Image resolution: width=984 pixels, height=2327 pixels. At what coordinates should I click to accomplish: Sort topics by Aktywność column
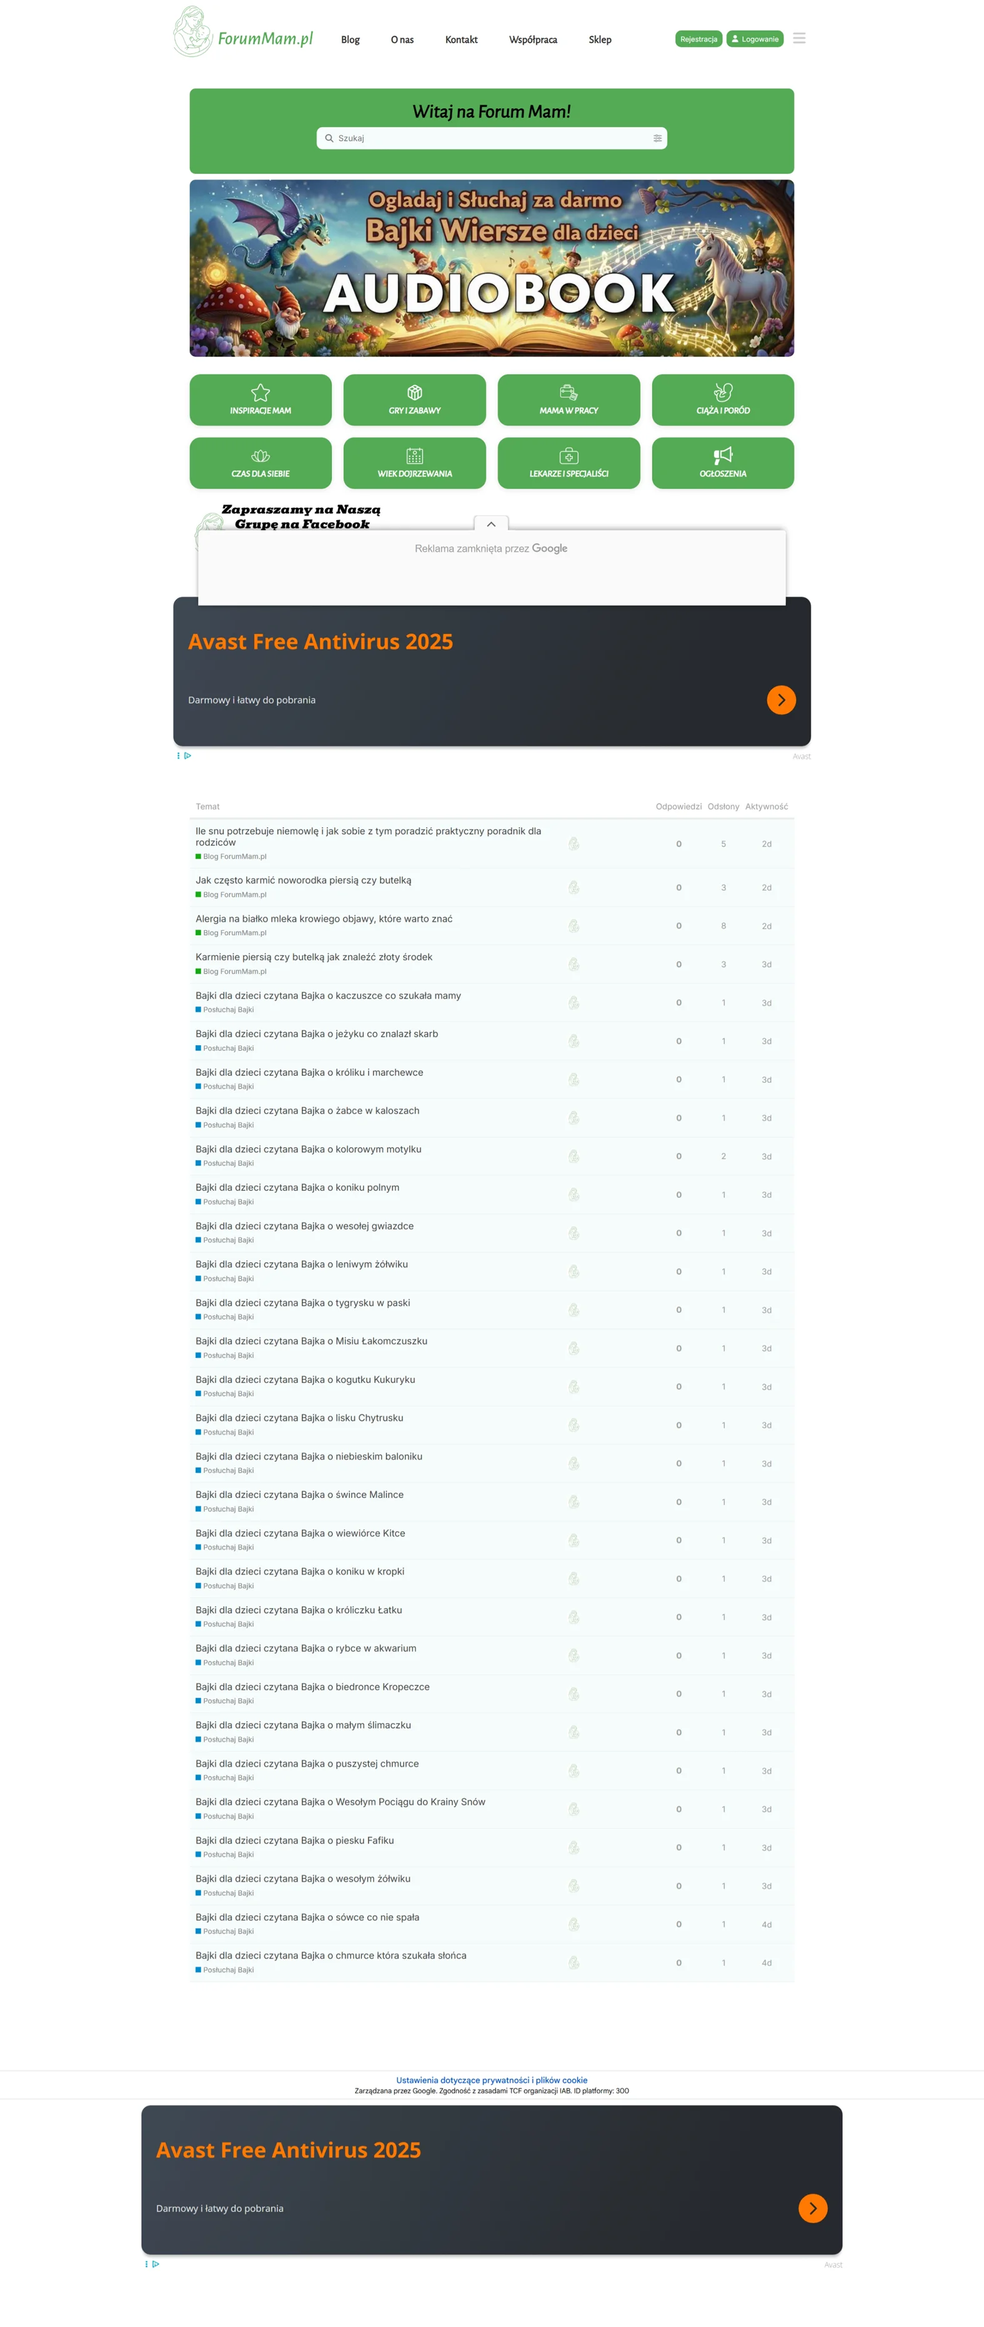765,806
